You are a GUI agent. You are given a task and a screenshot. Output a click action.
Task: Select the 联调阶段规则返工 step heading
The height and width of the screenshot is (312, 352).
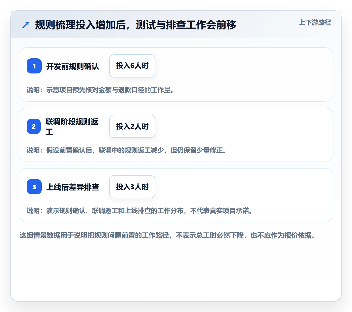(x=72, y=127)
